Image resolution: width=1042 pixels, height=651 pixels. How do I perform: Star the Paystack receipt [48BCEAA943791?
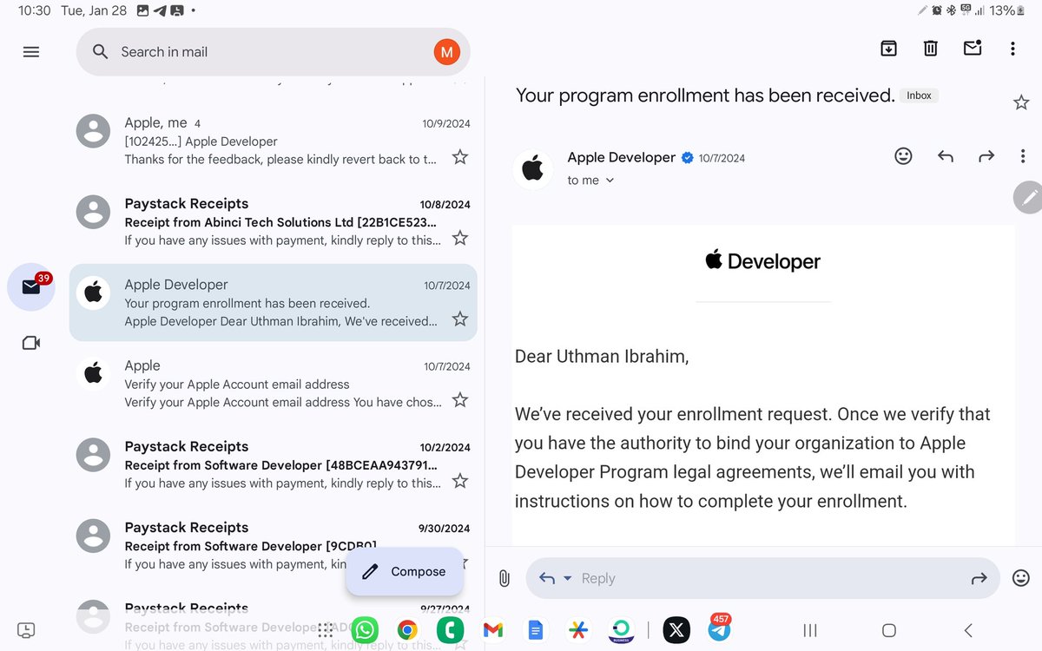[x=460, y=480]
